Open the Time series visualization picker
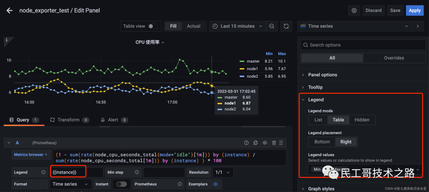This screenshot has width=429, height=192. coord(355,26)
